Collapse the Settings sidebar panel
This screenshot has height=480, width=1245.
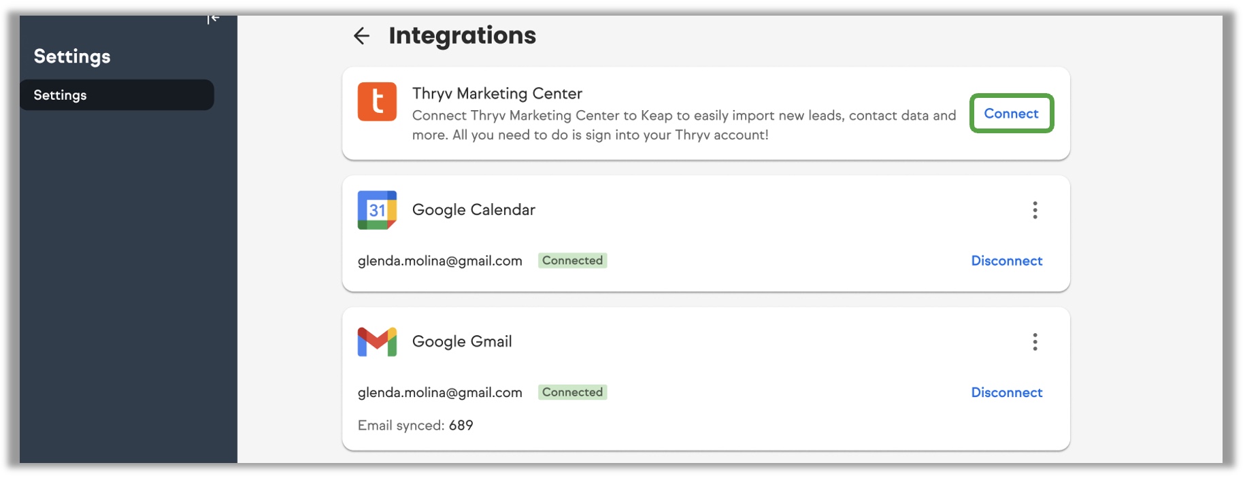pos(213,18)
